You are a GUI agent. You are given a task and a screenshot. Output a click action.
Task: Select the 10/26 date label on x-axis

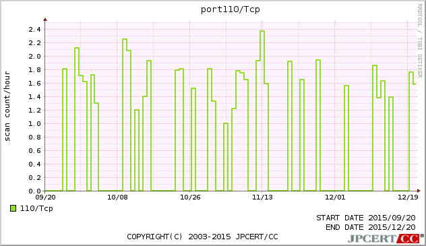190,197
